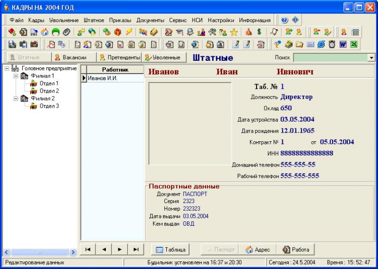
Task: Collapse the Филиал 2 branch
Action: 16,99
